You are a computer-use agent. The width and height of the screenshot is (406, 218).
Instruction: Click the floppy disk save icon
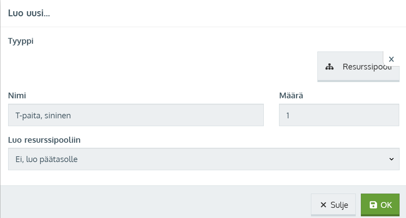pyautogui.click(x=373, y=205)
